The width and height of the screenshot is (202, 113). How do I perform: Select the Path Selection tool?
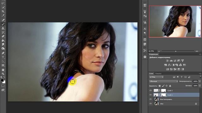[3, 61]
